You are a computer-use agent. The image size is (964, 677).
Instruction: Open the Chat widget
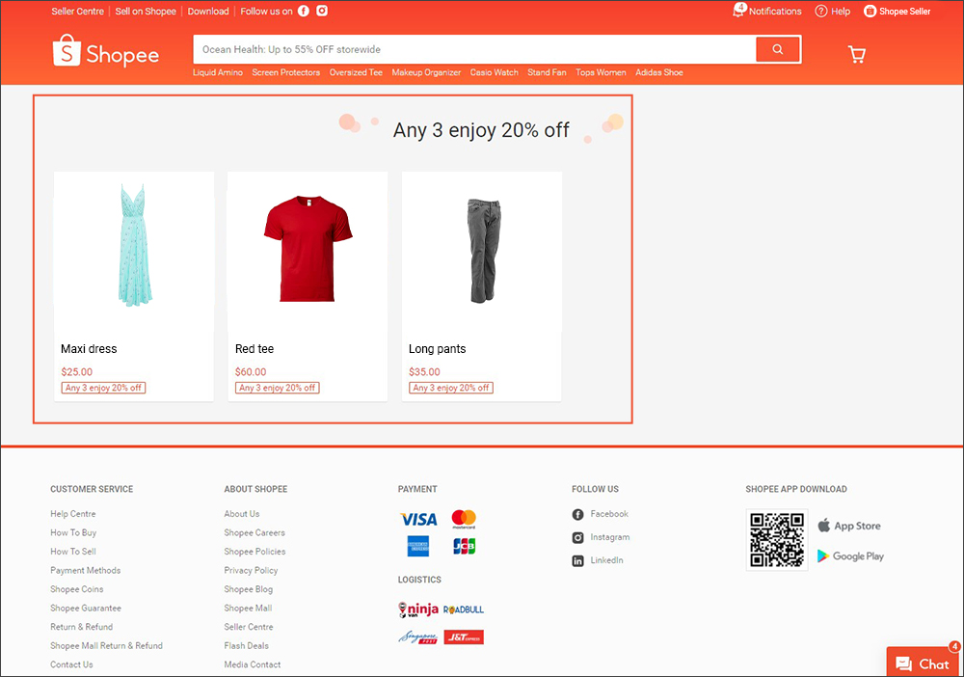[923, 663]
